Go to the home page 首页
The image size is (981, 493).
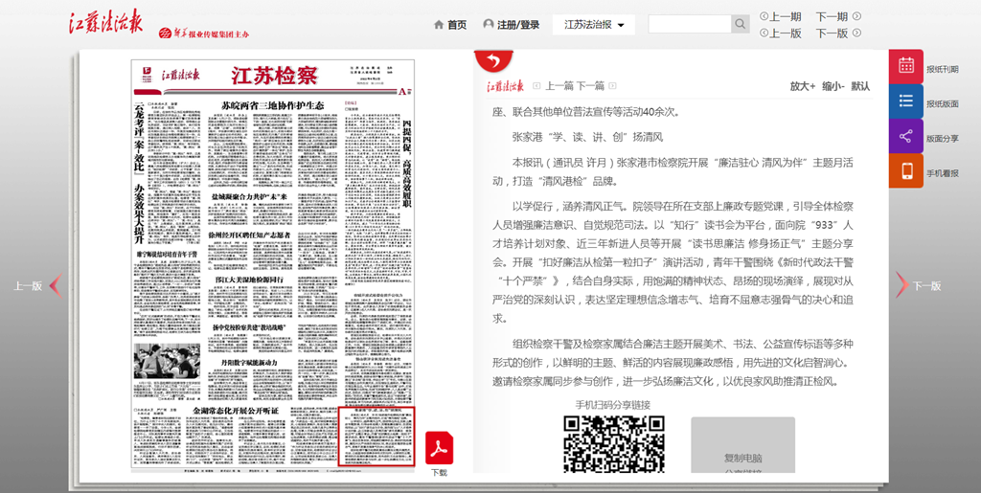tap(450, 25)
